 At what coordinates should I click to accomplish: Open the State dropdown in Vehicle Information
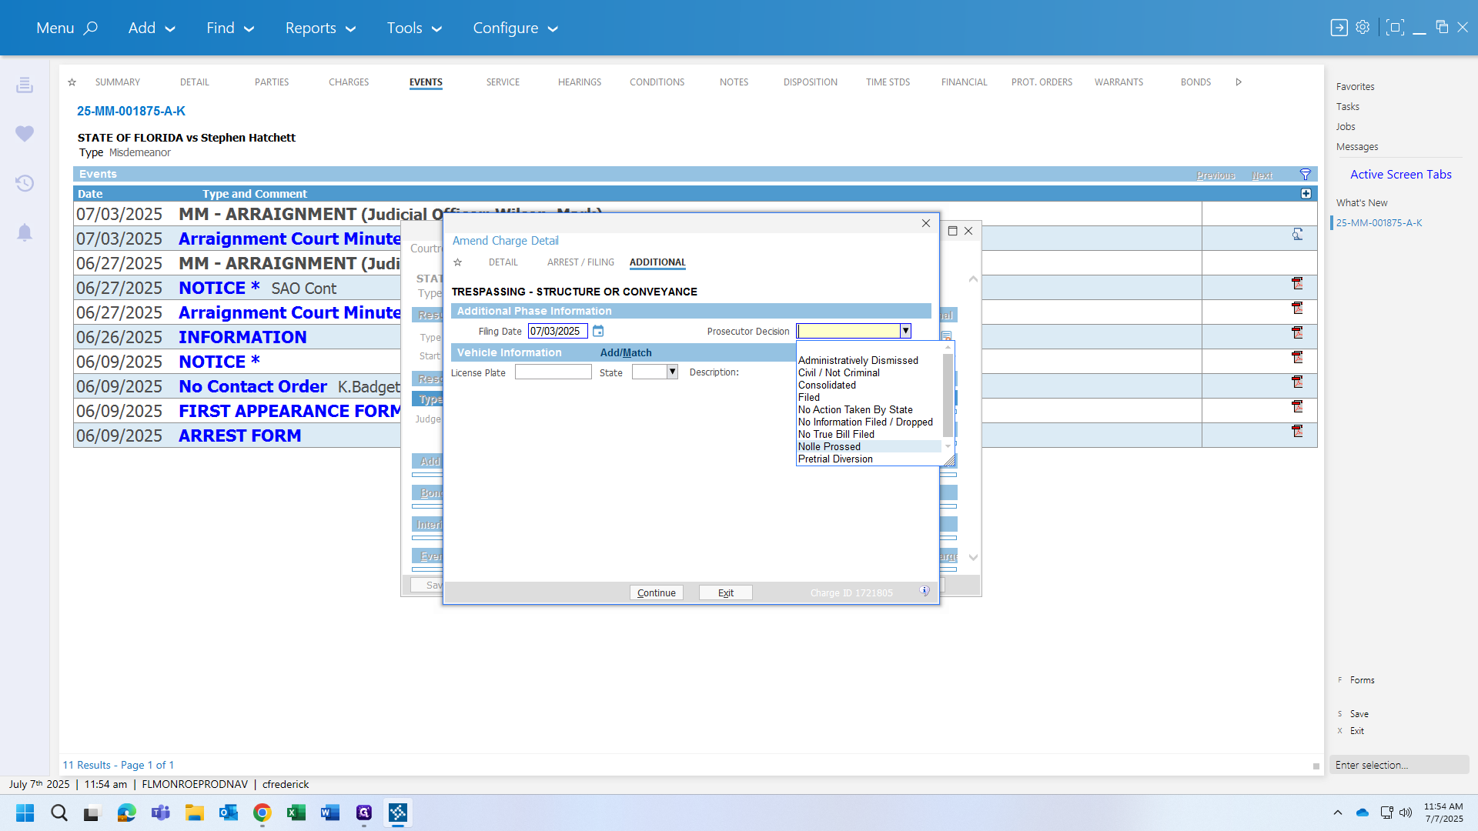click(672, 372)
